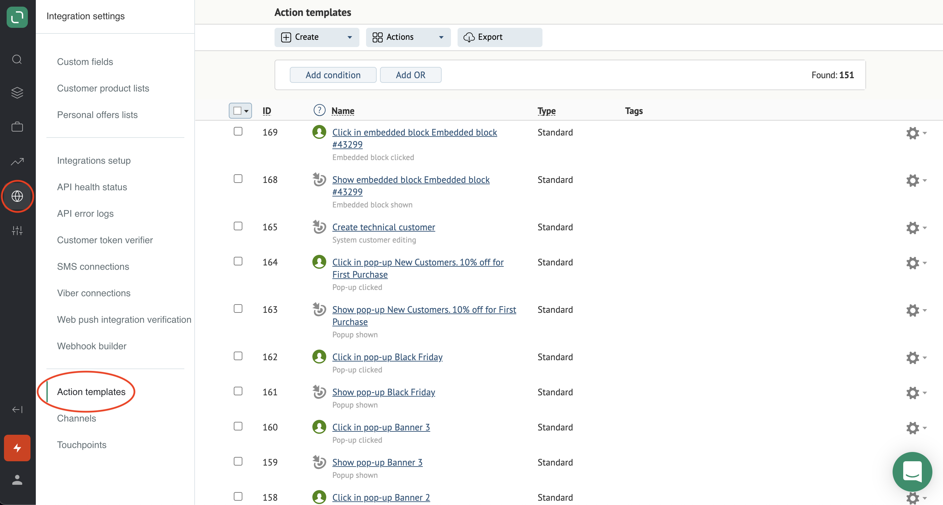Select the checkbox for template 159
The width and height of the screenshot is (943, 505).
click(238, 462)
